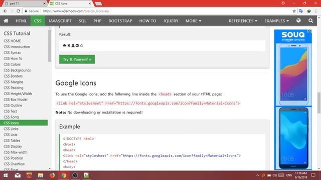Close the CSS Icons tab
This screenshot has width=321, height=180.
90,3
